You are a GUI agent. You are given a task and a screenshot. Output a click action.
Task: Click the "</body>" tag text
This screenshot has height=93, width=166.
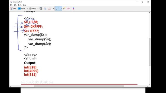point(31,55)
